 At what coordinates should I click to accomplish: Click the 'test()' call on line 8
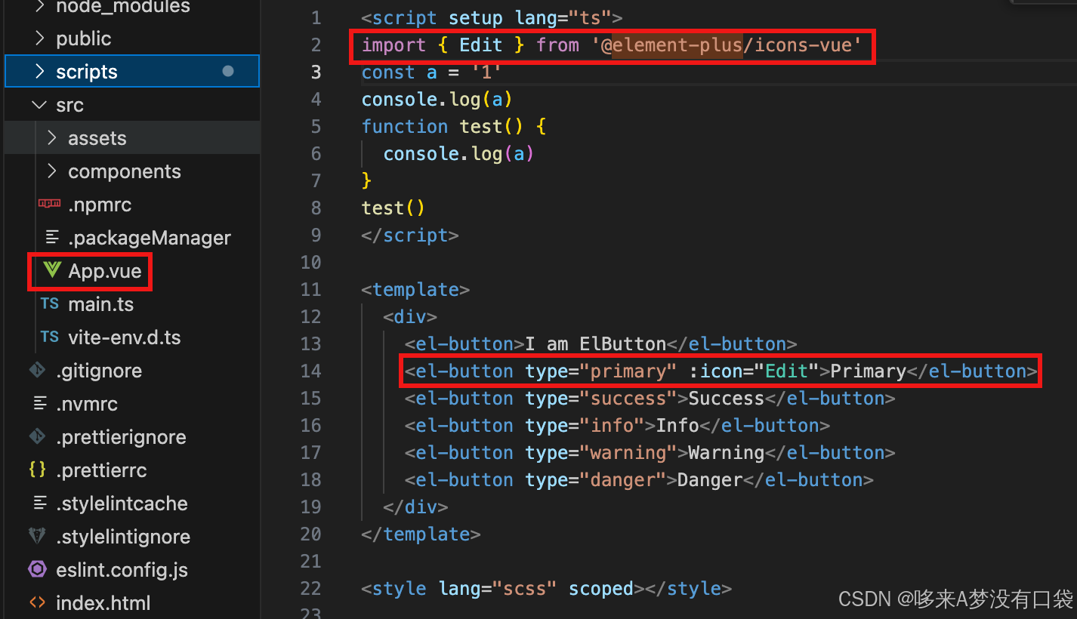(394, 208)
